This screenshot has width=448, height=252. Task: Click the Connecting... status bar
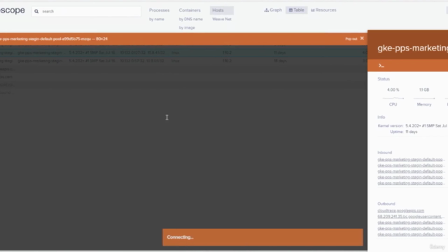coord(262,237)
